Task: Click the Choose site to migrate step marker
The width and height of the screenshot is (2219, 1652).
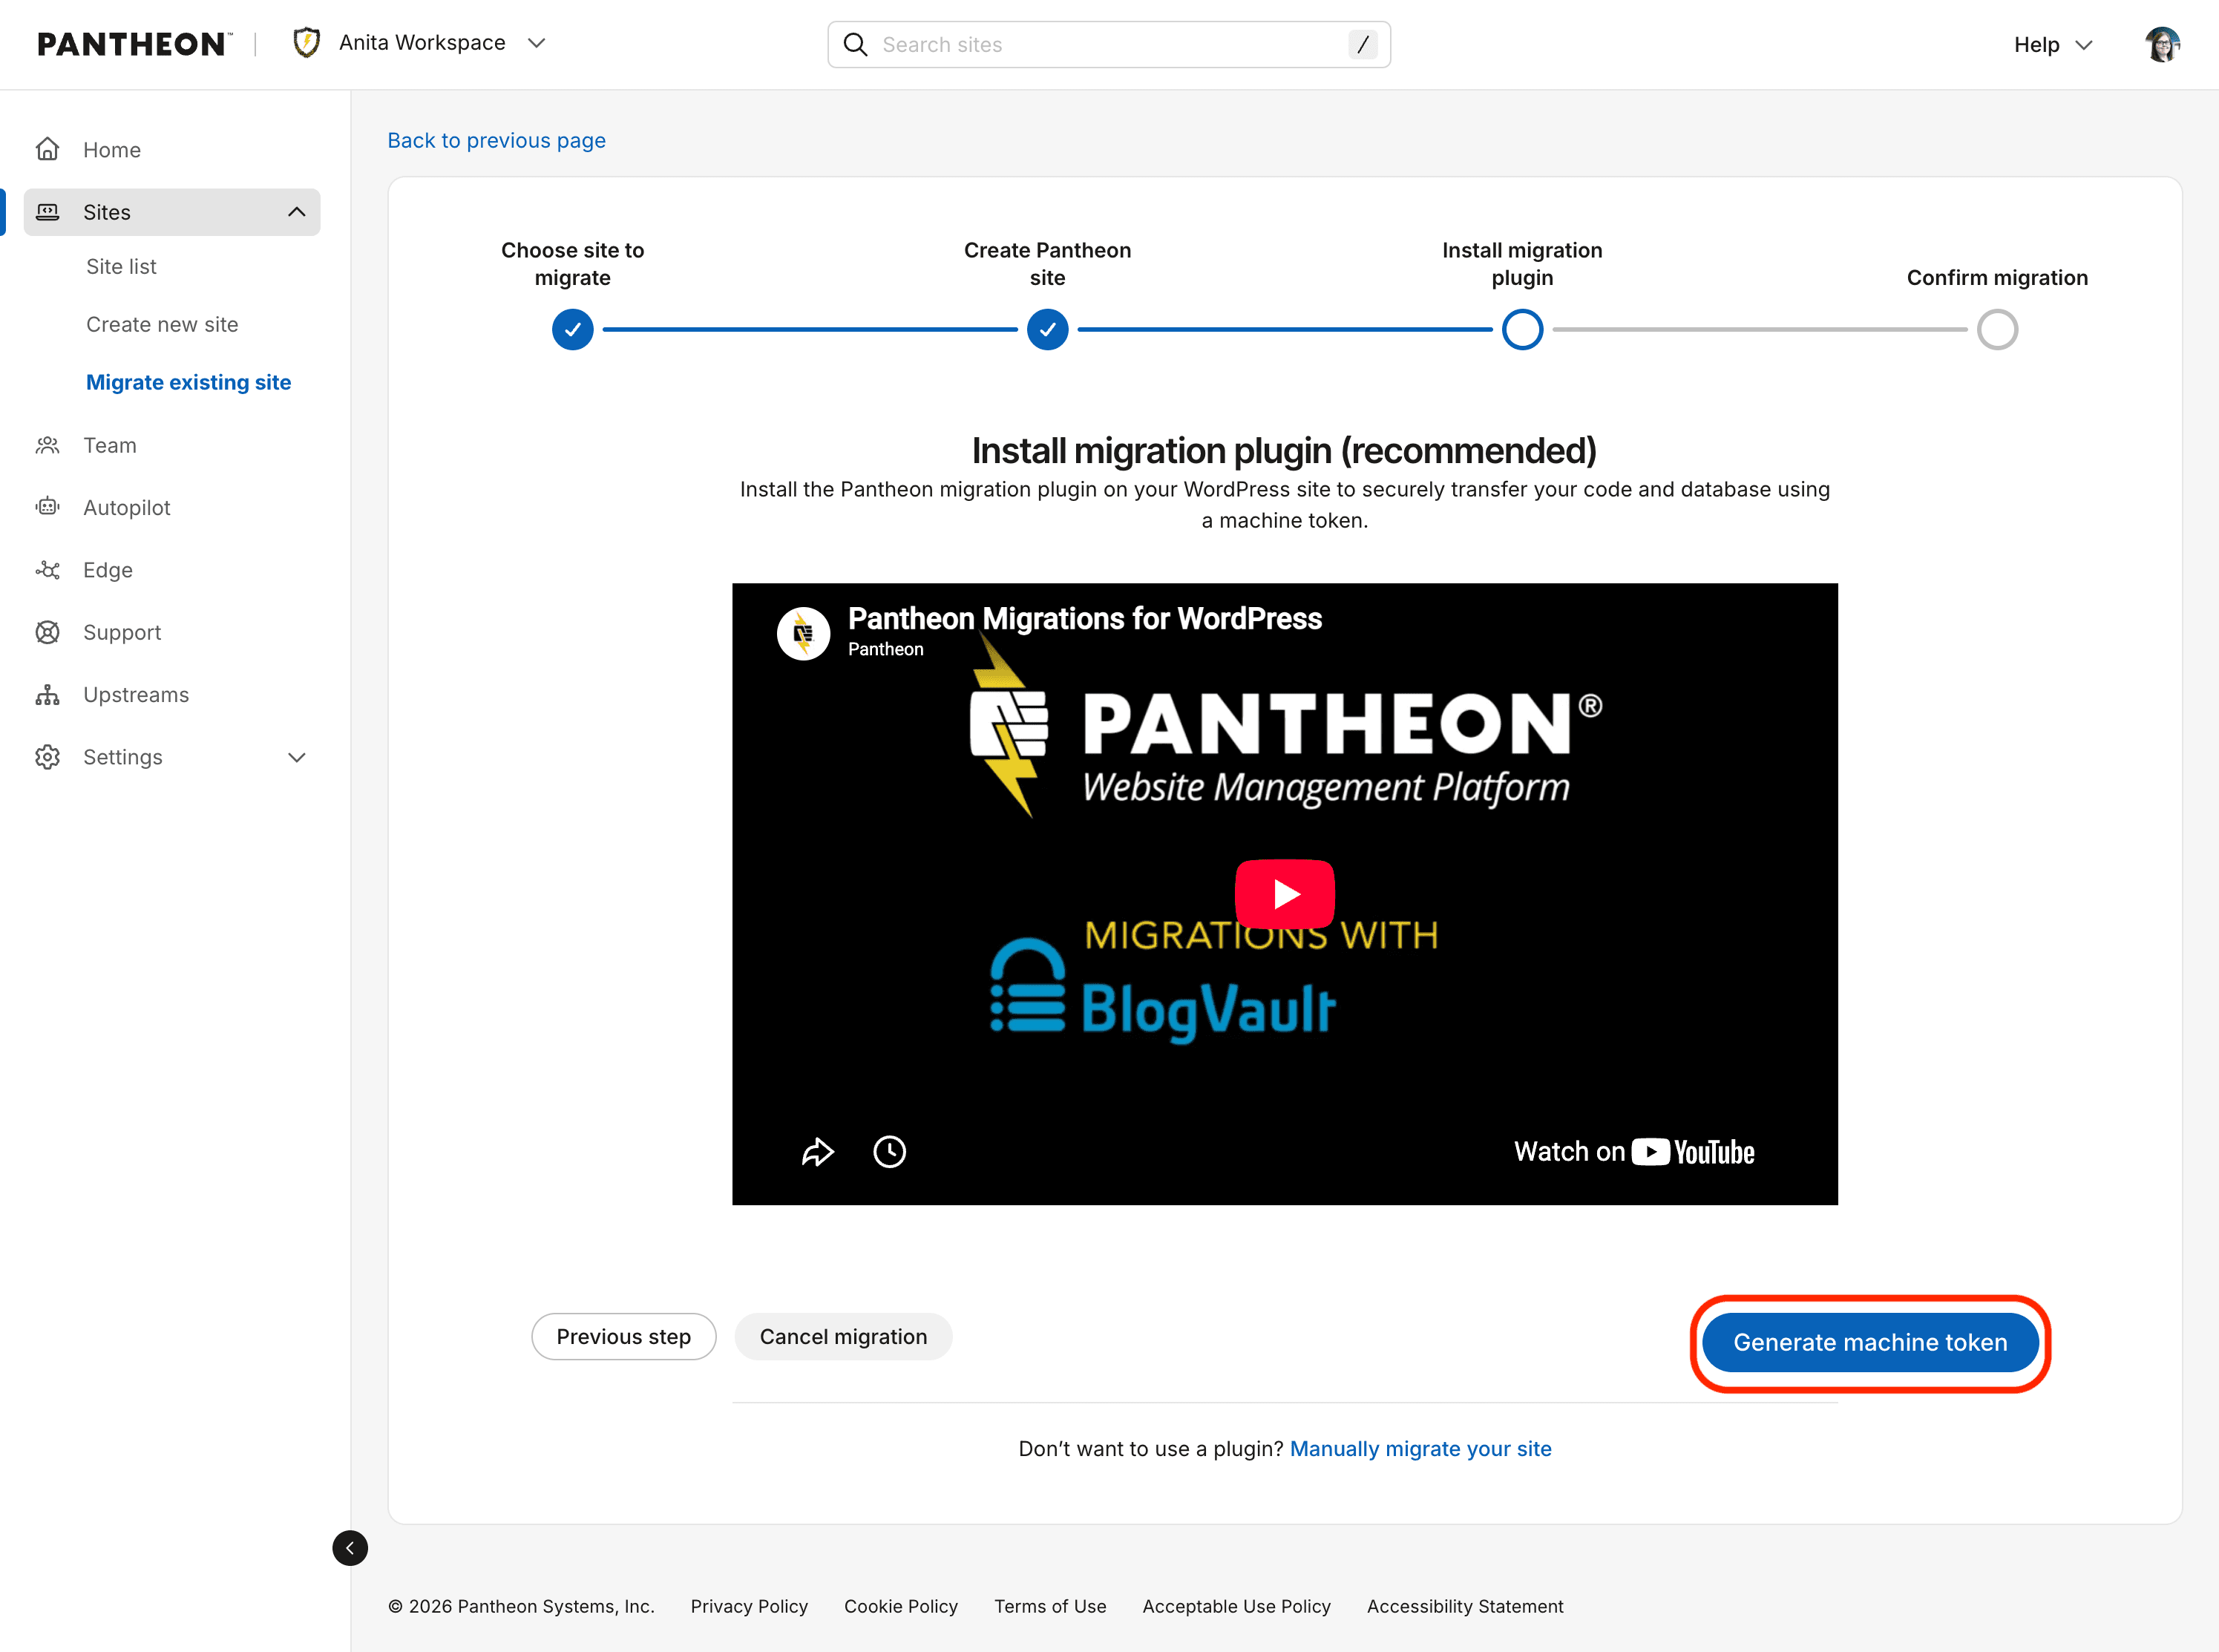Action: coord(572,330)
